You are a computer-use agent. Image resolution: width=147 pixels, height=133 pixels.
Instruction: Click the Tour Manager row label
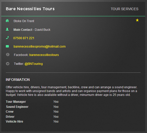16,102
